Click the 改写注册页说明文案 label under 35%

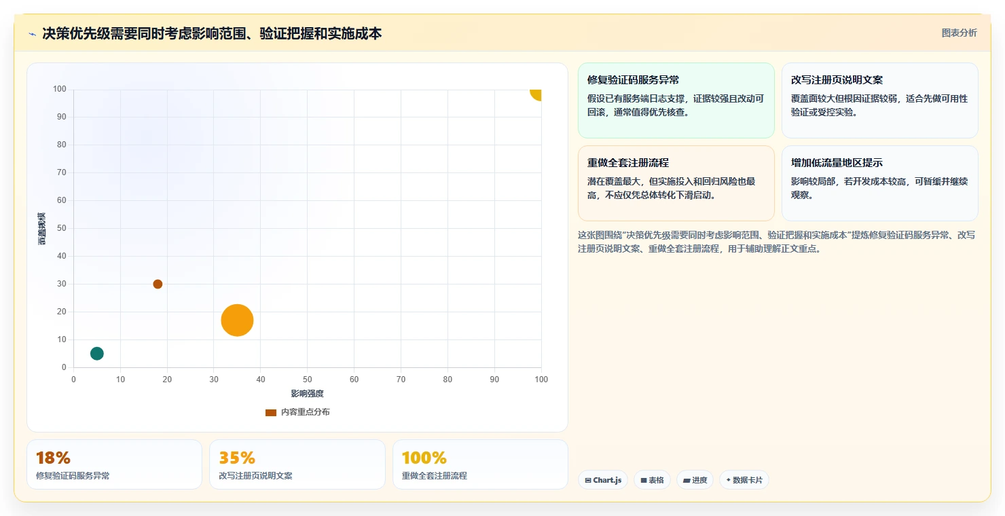point(255,476)
